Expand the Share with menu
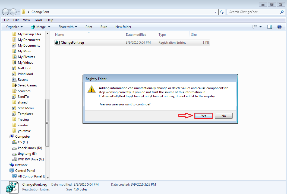Screen dimensions: 287x194 (68, 27)
